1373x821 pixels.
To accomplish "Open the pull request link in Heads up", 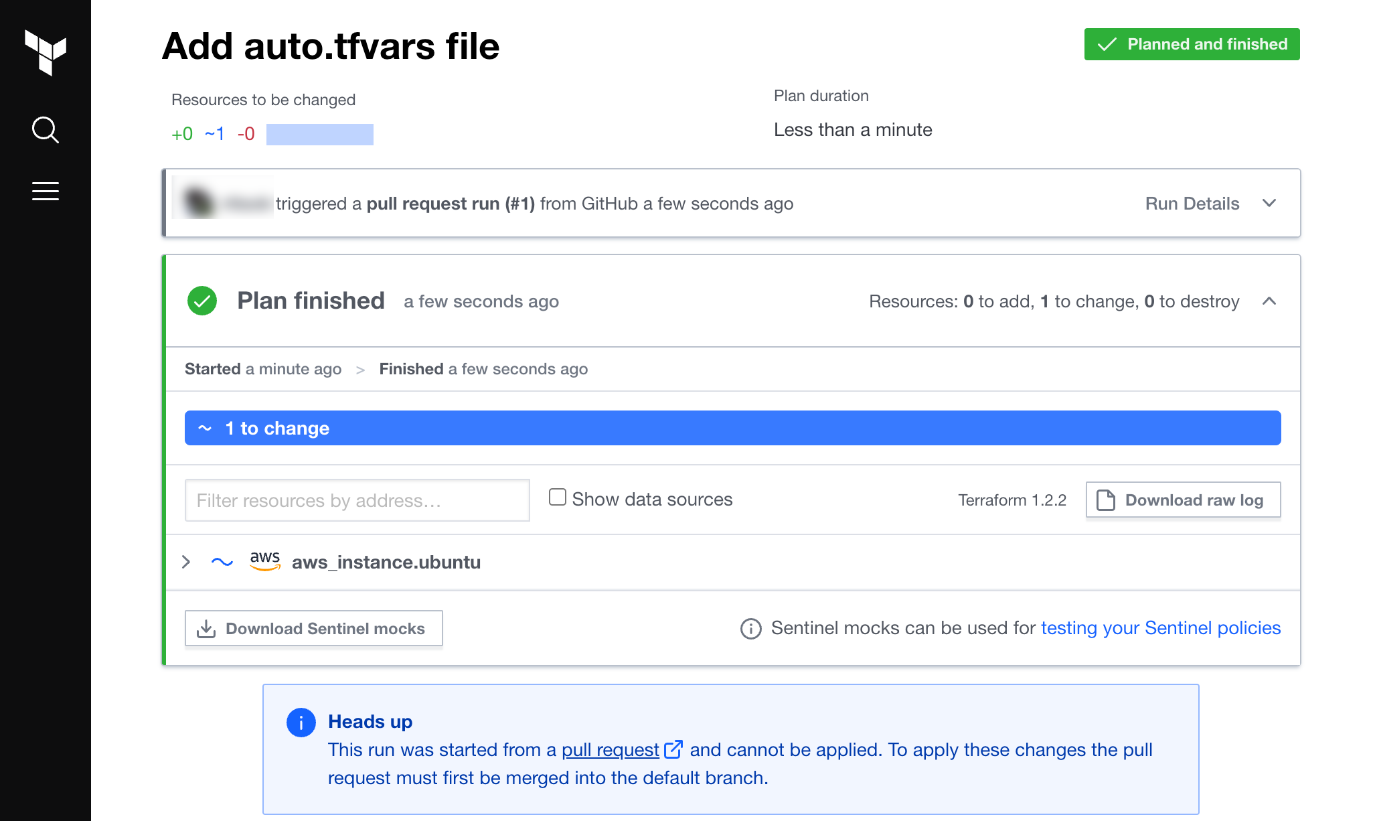I will [x=611, y=749].
